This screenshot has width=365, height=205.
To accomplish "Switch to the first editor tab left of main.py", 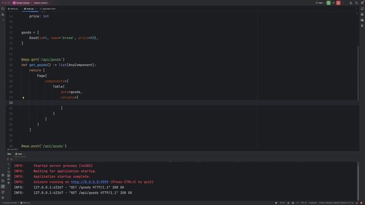I will (x=13, y=9).
